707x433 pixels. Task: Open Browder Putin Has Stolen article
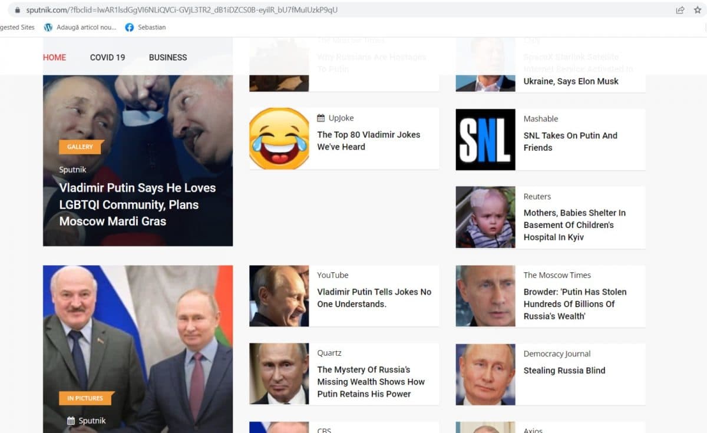(x=575, y=304)
